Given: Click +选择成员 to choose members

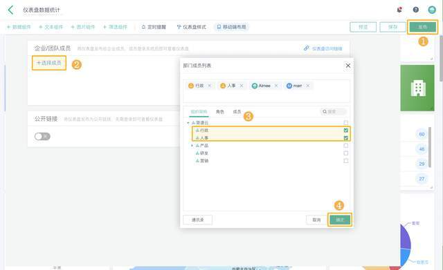Looking at the screenshot, I should [49, 63].
